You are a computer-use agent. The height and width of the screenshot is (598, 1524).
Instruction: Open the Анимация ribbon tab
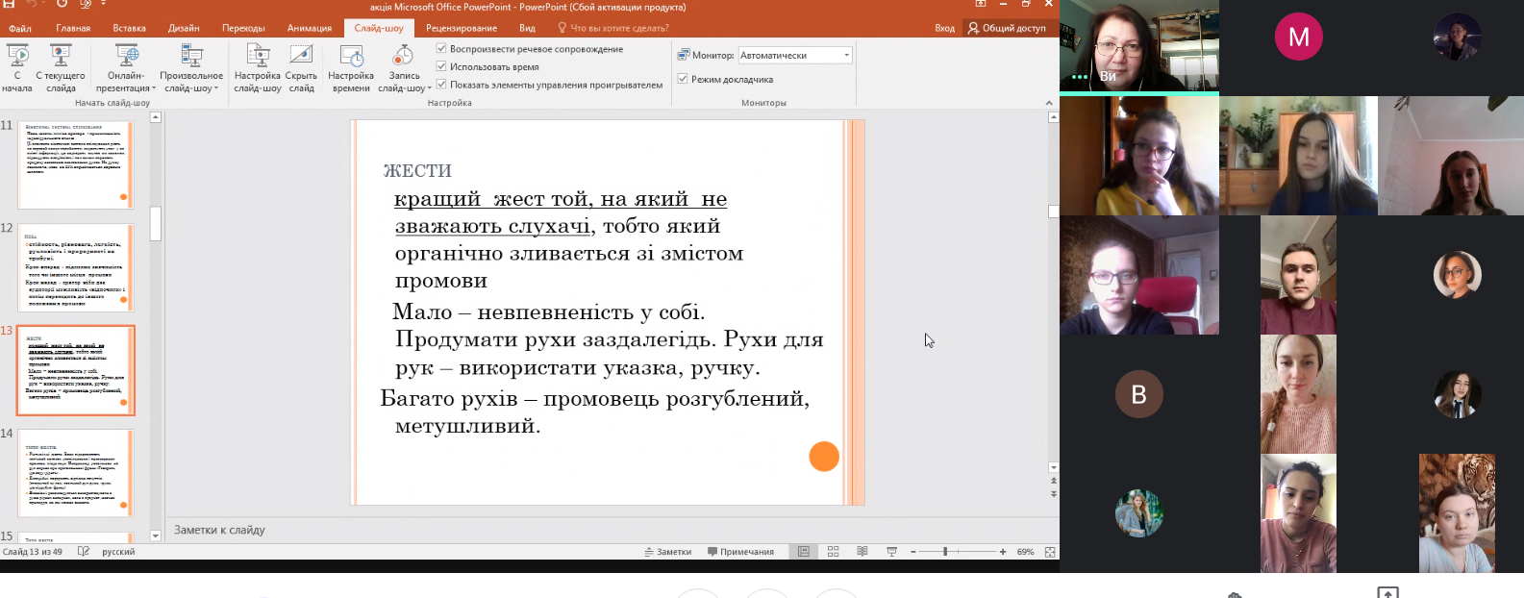click(309, 28)
